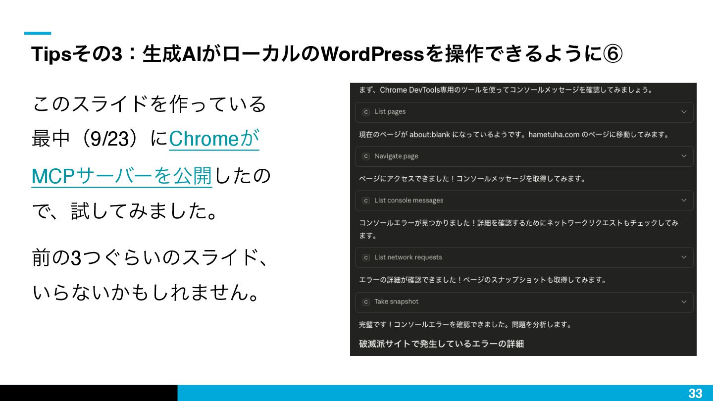Click the line '完璧です！コンソールエラーを確認できました'
This screenshot has height=401, width=713.
coord(465,325)
